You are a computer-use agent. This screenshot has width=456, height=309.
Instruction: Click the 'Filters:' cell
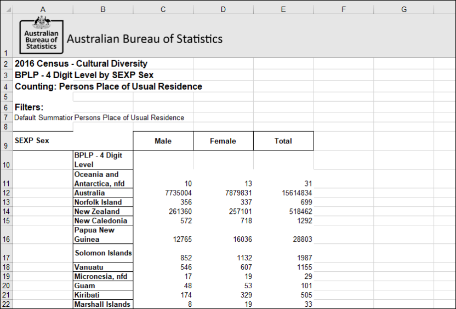(x=29, y=107)
